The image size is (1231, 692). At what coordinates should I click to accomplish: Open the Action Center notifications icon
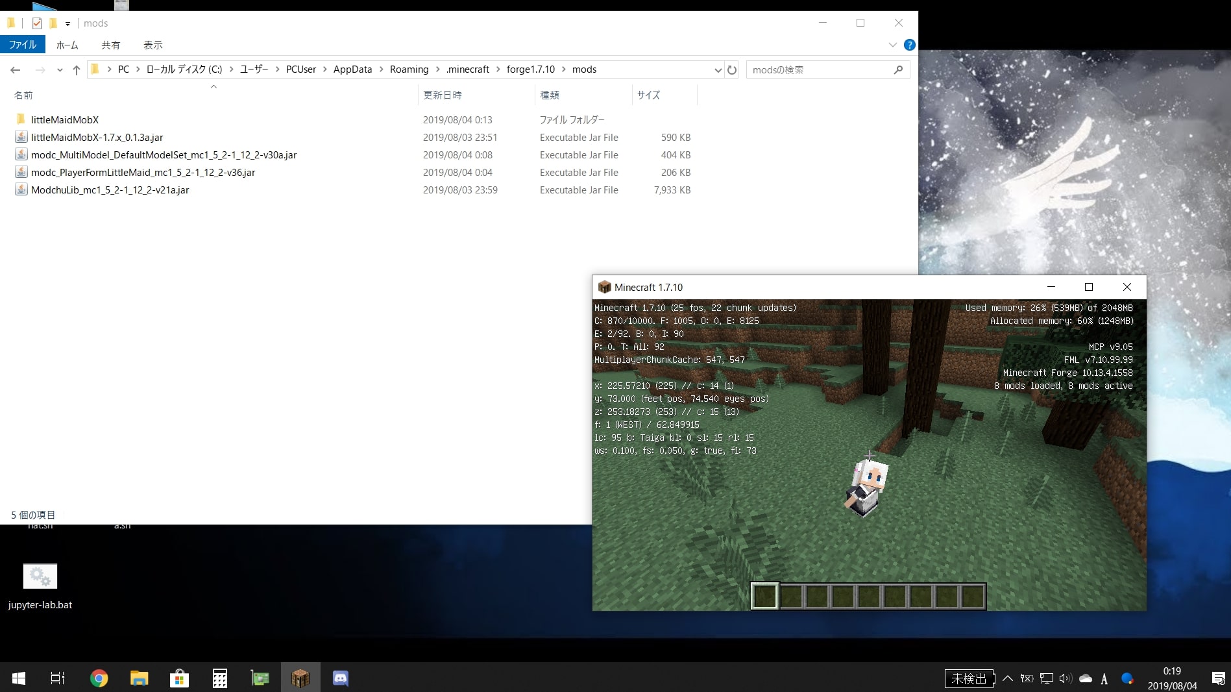click(x=1218, y=678)
